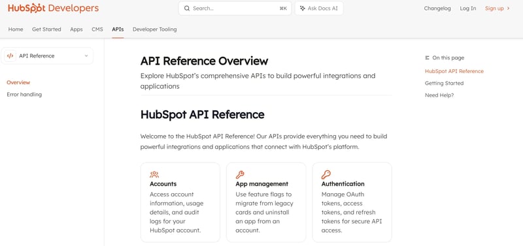Image resolution: width=523 pixels, height=246 pixels.
Task: Click text 'Welcome to the HubSpot API Reference!'
Action: coord(198,136)
